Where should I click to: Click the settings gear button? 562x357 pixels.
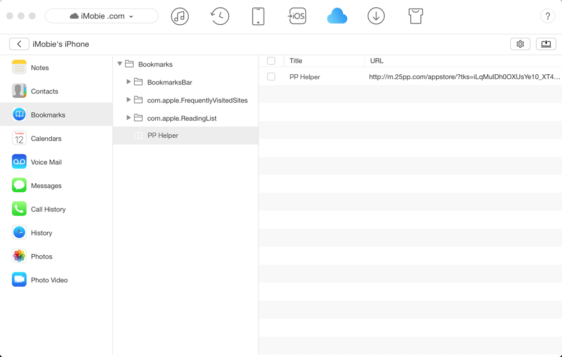[520, 44]
